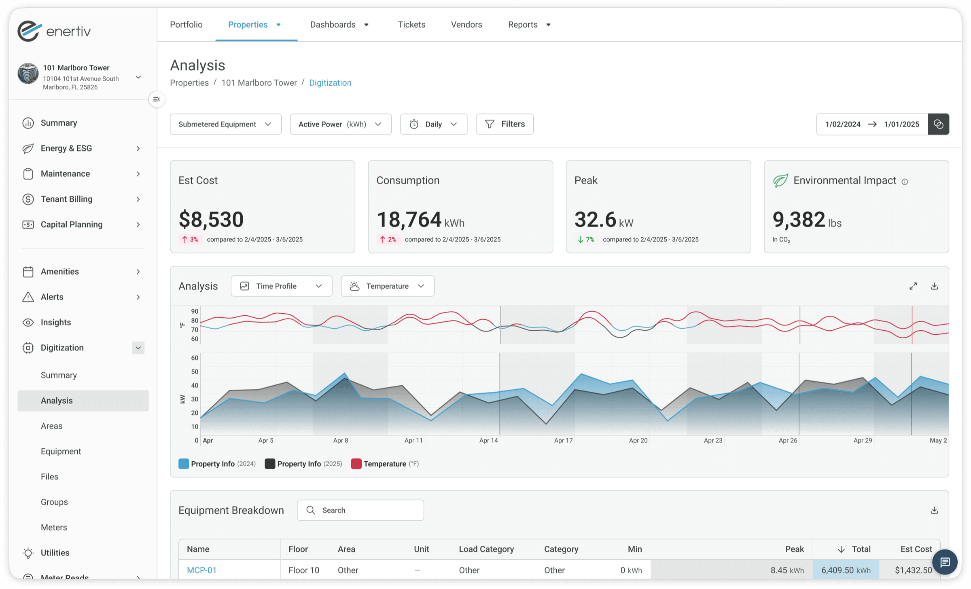Open the date range link icon button
Viewport: 971px width, 589px height.
(x=938, y=124)
